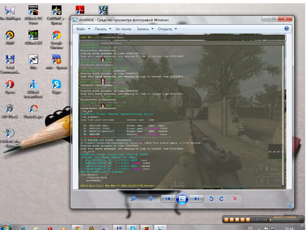Select the Opera desktop icon
This screenshot has width=307, height=230.
pos(10,87)
